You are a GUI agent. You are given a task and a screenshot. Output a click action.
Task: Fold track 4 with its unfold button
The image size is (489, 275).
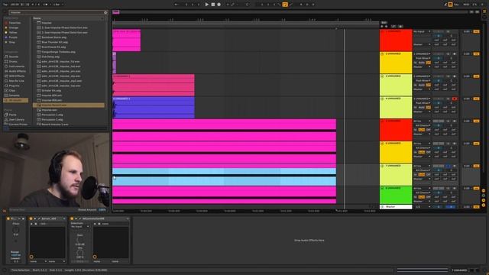pos(382,99)
